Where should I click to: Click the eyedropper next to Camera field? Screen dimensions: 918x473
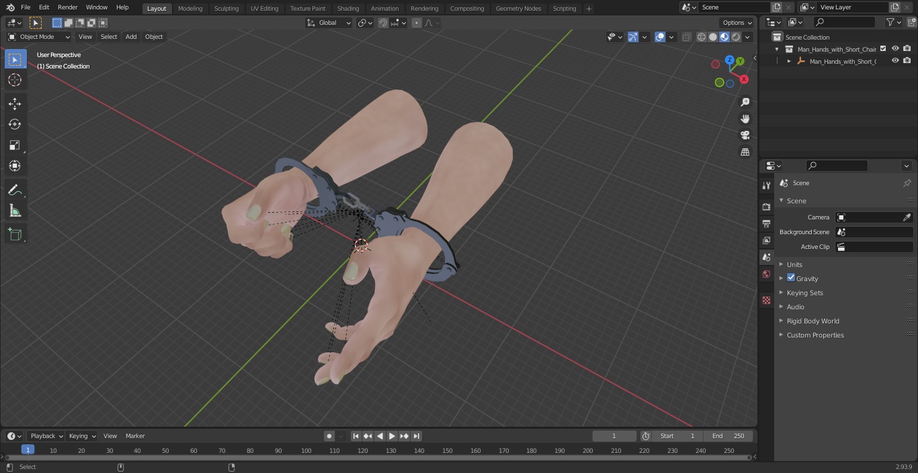pyautogui.click(x=907, y=217)
